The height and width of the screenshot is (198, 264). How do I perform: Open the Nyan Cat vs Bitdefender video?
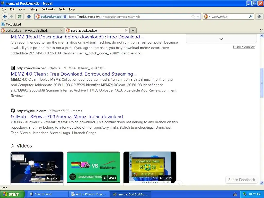(93, 167)
